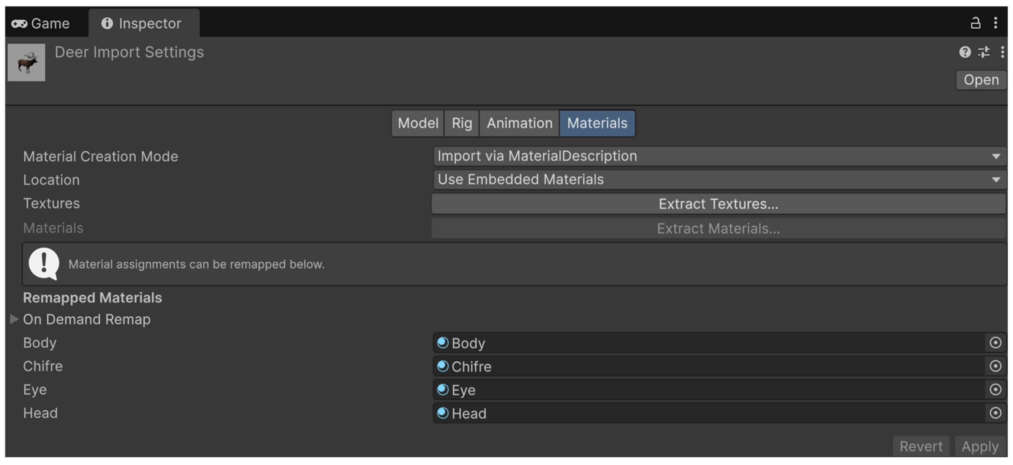This screenshot has width=1013, height=465.
Task: Click the Deer model thumbnail
Action: click(x=26, y=62)
